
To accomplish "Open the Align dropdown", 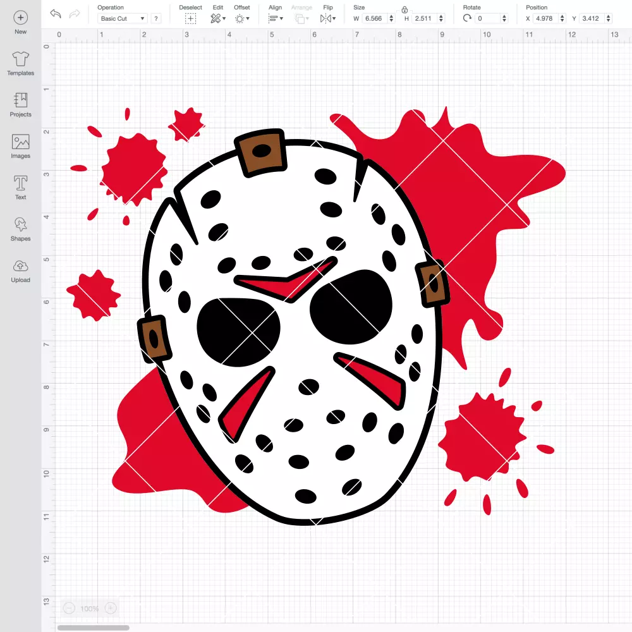I will tap(276, 18).
